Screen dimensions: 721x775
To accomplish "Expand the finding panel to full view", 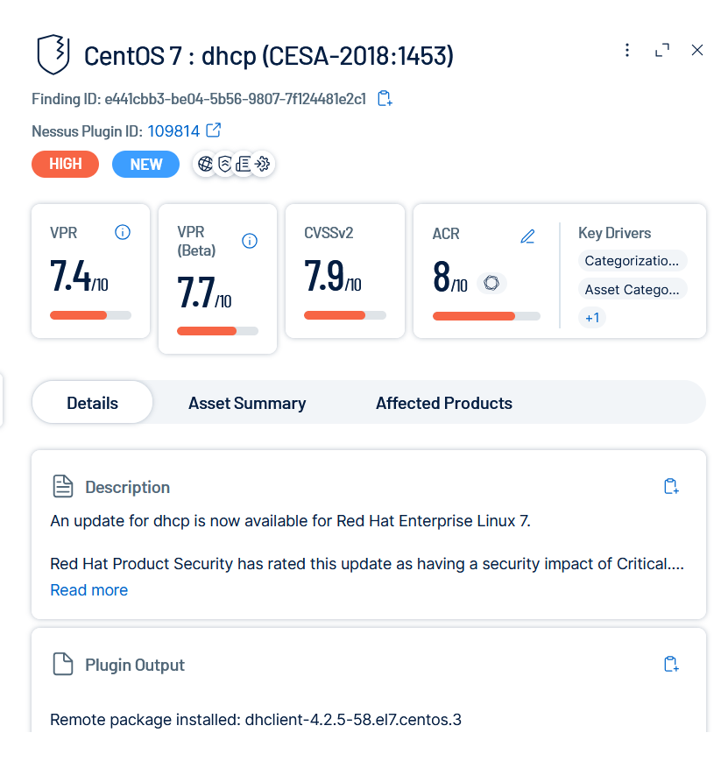I will tap(662, 50).
